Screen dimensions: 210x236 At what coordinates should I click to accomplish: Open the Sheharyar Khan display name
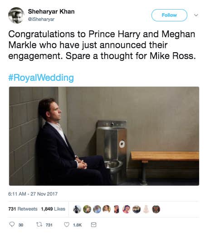click(51, 11)
